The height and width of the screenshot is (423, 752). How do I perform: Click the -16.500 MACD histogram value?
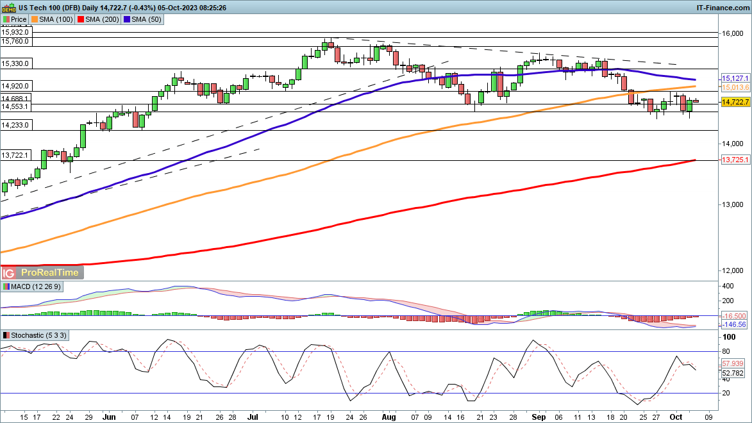735,316
